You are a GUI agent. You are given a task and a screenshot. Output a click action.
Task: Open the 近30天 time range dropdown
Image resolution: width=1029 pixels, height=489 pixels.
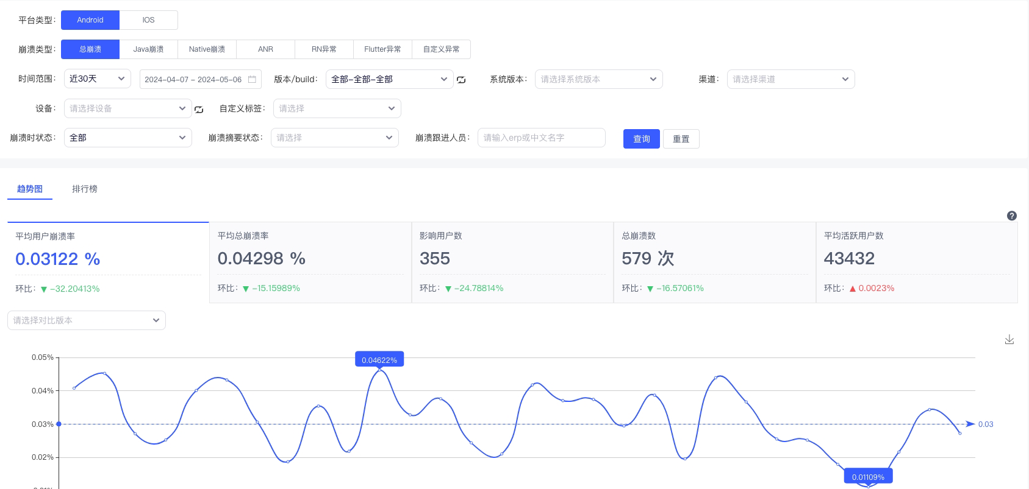[x=98, y=79]
